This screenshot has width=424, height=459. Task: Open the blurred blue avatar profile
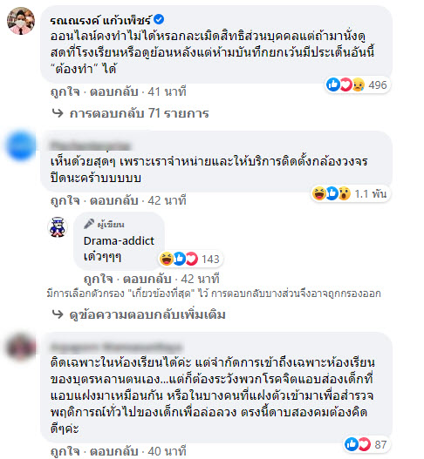click(x=21, y=145)
